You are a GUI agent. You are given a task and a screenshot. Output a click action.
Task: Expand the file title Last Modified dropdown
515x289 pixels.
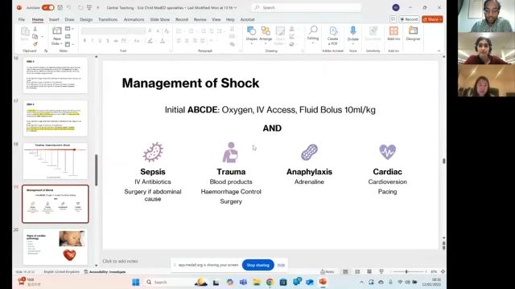pos(235,7)
